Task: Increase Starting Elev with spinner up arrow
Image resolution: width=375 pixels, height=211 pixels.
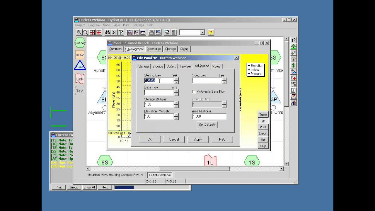Action: pyautogui.click(x=176, y=79)
